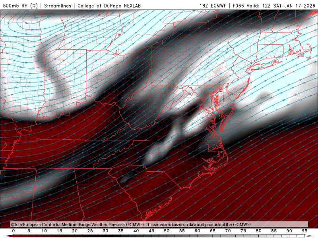Select the "50" percent legend label
The image size is (318, 238).
[x=167, y=231]
